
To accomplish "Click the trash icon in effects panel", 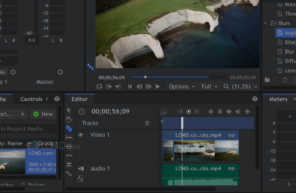I will pyautogui.click(x=284, y=80).
